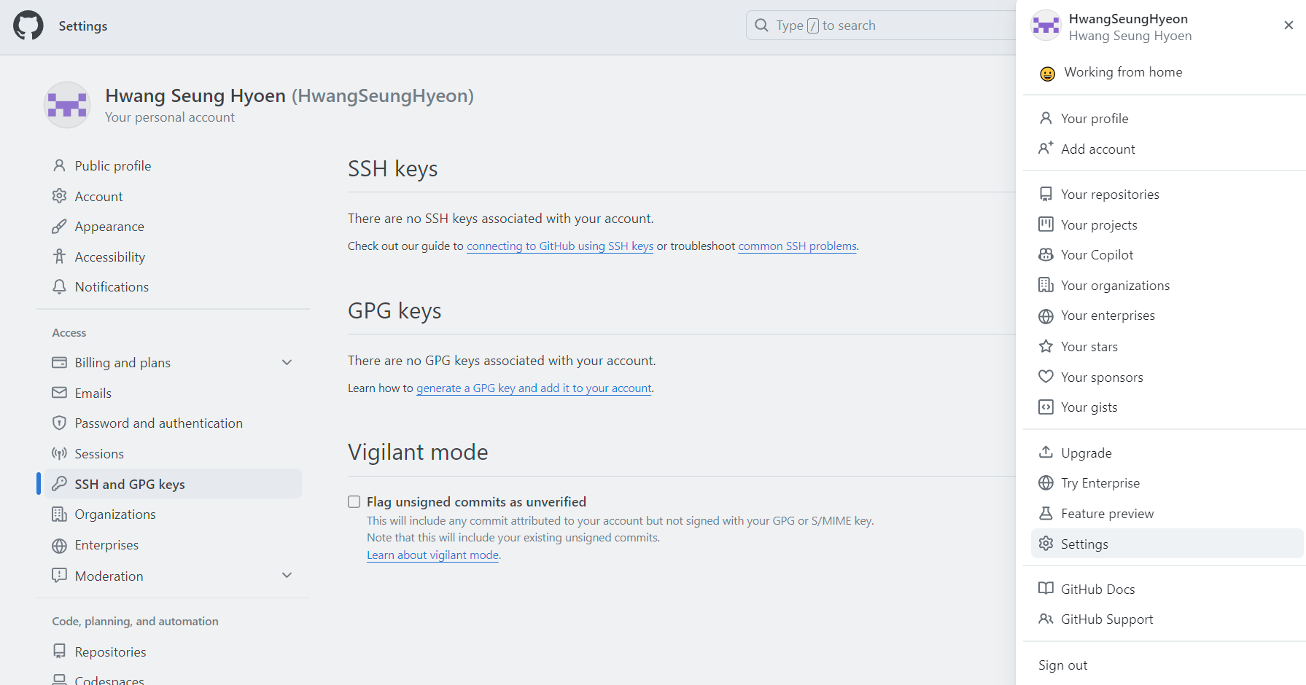
Task: Click the star icon beside Your stars
Action: click(x=1046, y=346)
